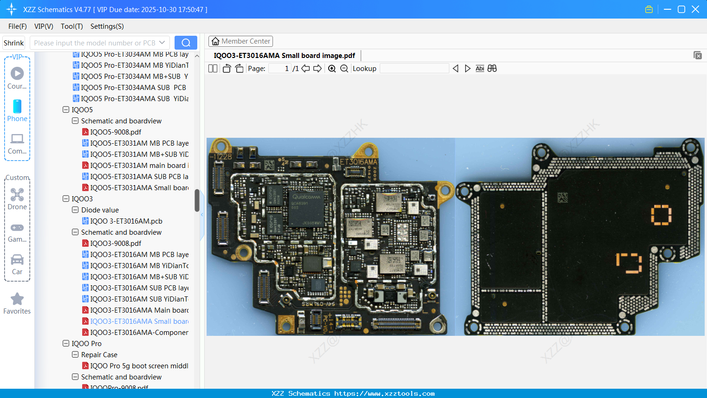Open the Tool(T) menu

71,26
